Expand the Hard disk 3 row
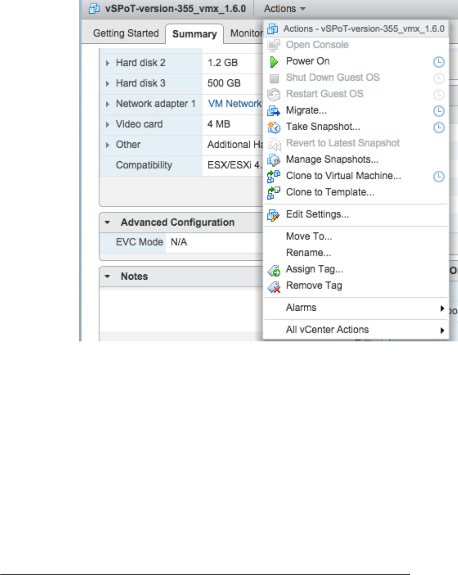The image size is (458, 575). 108,83
